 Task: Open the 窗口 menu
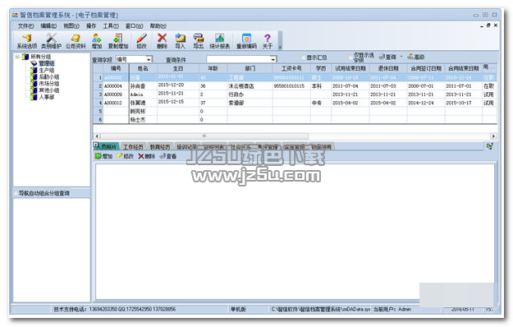click(x=134, y=25)
